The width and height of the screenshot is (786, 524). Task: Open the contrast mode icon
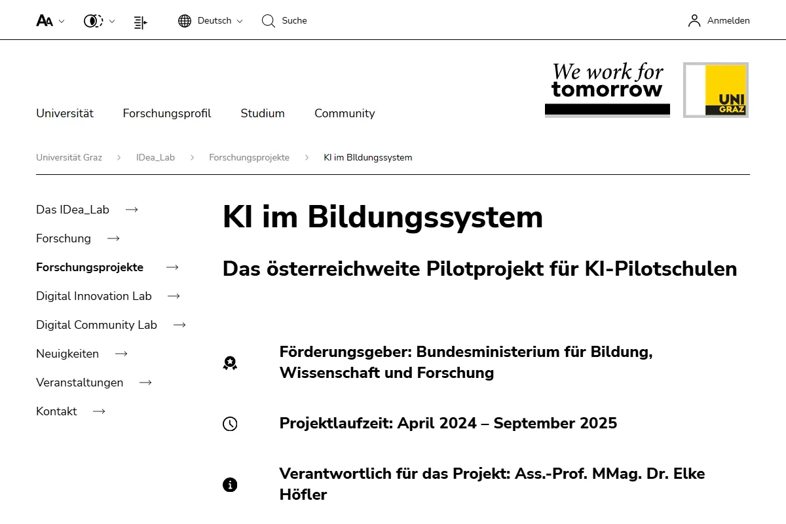coord(93,21)
